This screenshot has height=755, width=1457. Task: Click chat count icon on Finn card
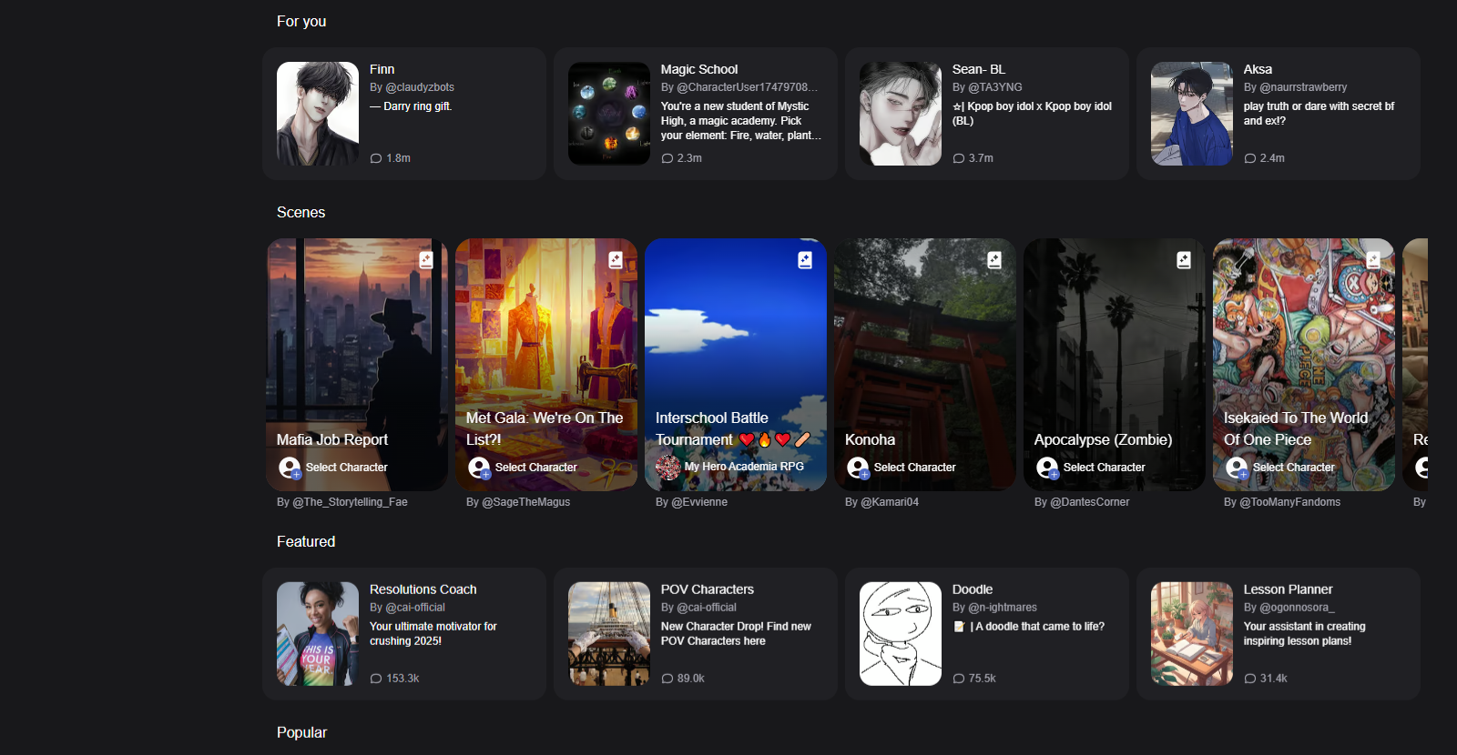coord(376,158)
